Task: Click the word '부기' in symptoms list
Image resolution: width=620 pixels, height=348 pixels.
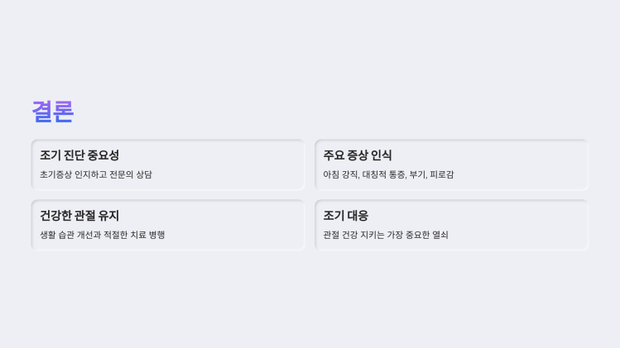Action: click(x=418, y=174)
